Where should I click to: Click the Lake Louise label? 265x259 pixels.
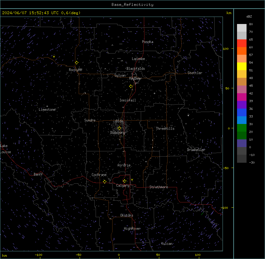(6, 149)
